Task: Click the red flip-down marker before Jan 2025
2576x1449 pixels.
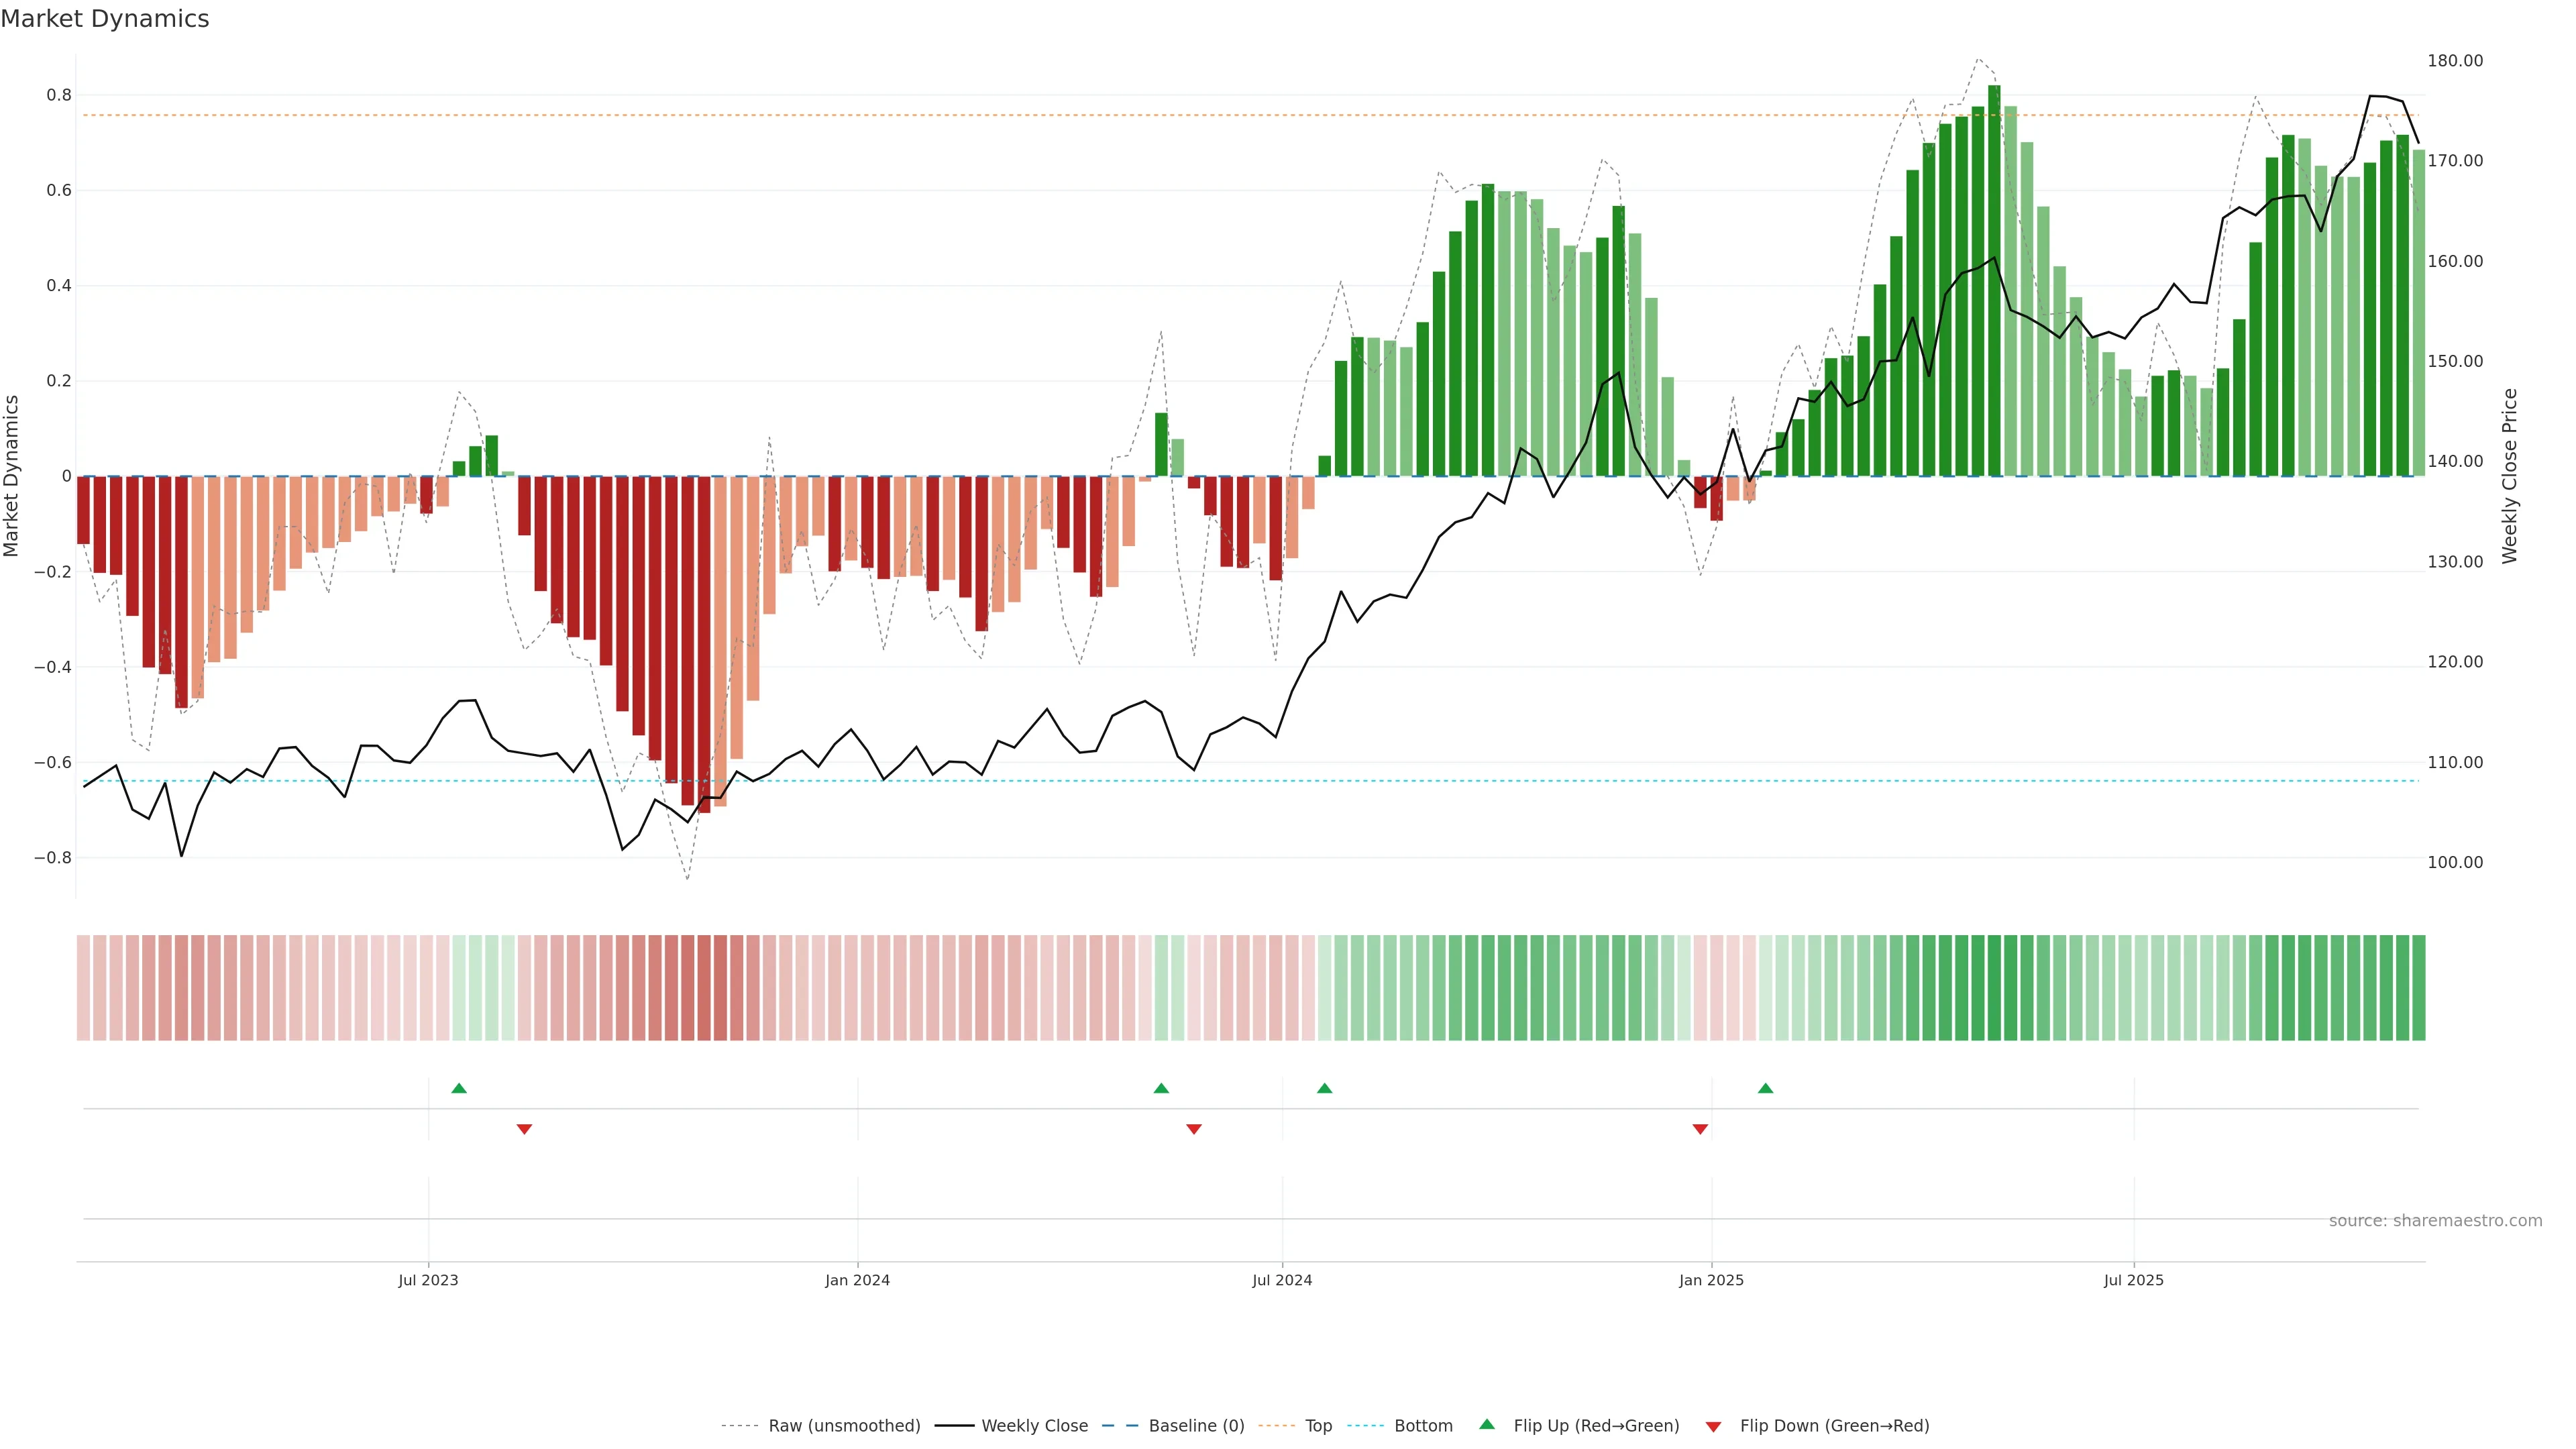Action: (1700, 1129)
